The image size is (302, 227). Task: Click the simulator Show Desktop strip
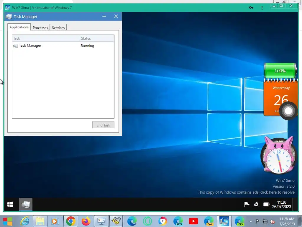coord(296,205)
